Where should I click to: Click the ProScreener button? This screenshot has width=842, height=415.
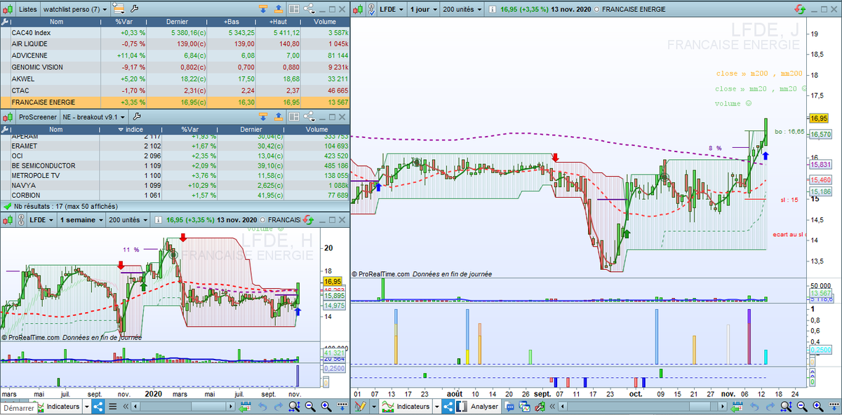[36, 116]
